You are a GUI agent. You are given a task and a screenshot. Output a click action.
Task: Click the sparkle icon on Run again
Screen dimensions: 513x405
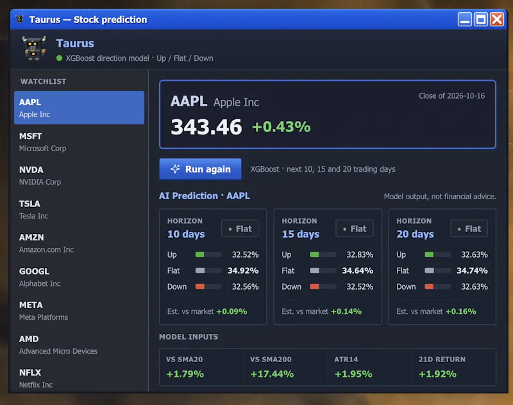(x=175, y=169)
